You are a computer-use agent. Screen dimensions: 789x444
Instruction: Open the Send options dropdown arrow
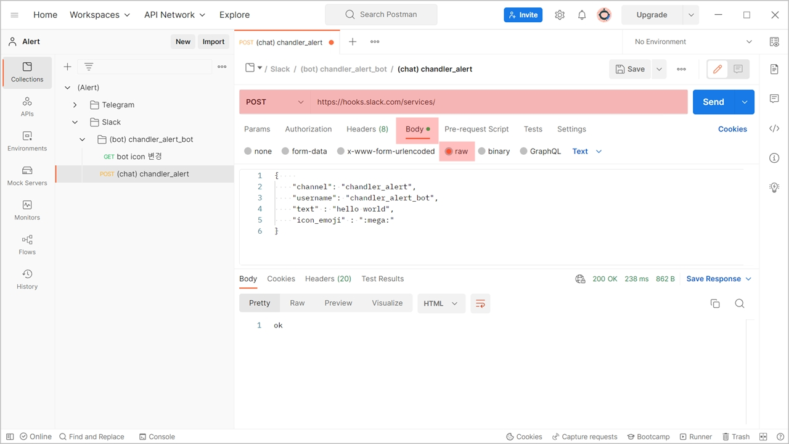[745, 102]
